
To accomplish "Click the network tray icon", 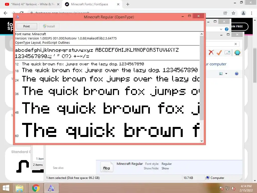I will [227, 188].
